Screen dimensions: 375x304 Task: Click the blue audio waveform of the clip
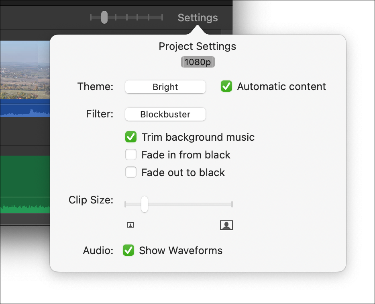(25, 108)
